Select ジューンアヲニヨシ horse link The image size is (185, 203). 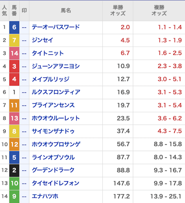(x=55, y=66)
